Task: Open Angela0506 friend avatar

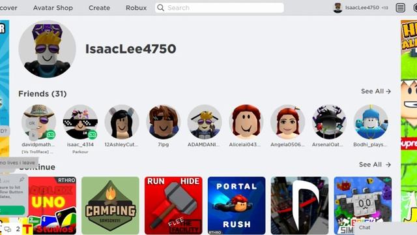Action: 287,122
